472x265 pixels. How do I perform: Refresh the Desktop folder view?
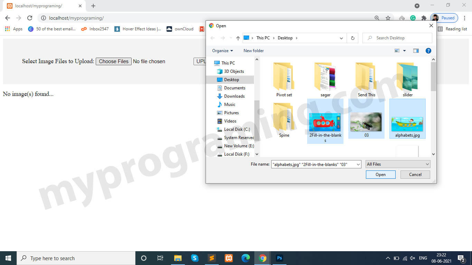352,38
